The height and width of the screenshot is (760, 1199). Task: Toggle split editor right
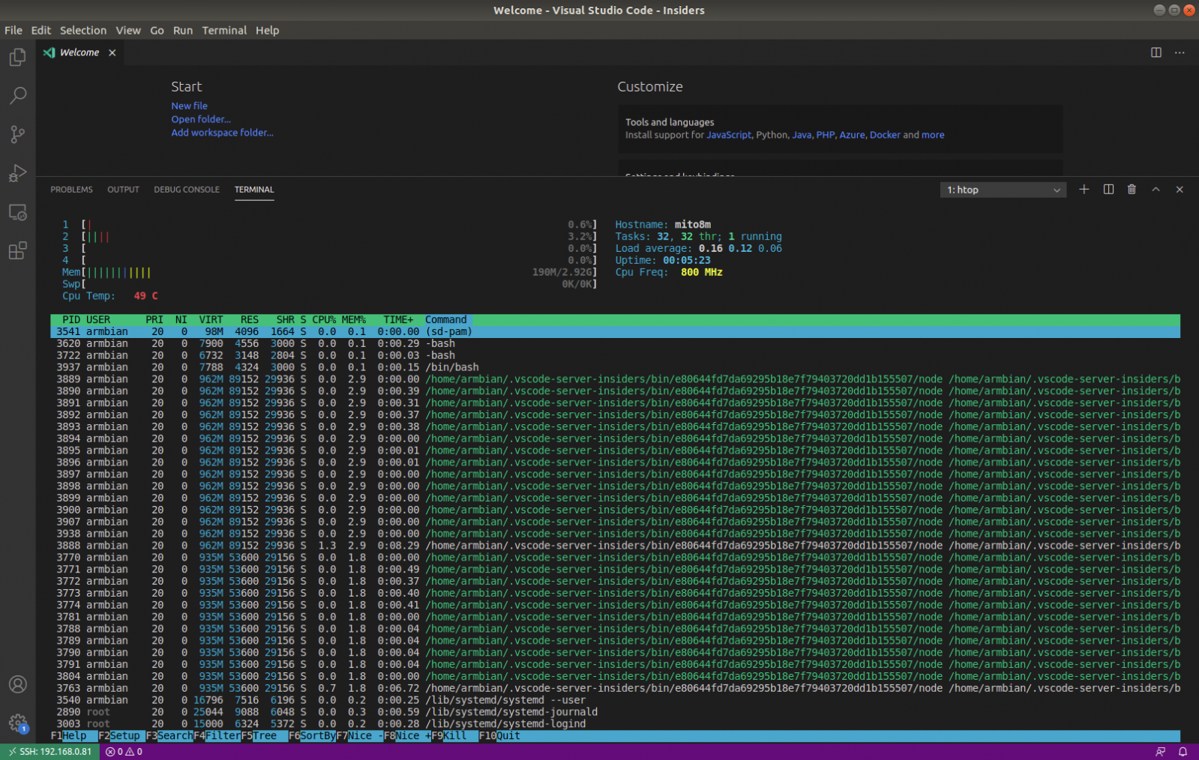(1156, 52)
